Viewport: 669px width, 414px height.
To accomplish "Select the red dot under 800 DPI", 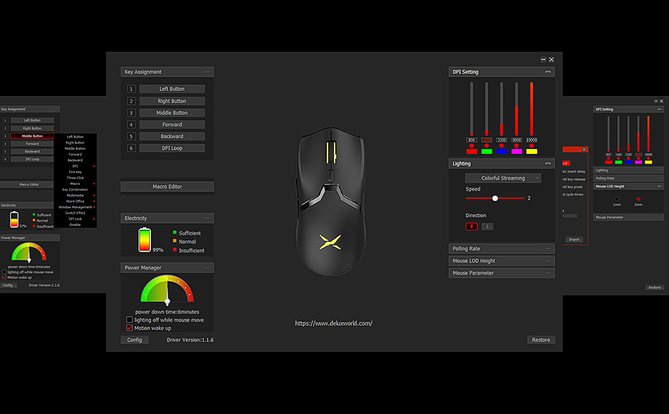I will coord(472,146).
